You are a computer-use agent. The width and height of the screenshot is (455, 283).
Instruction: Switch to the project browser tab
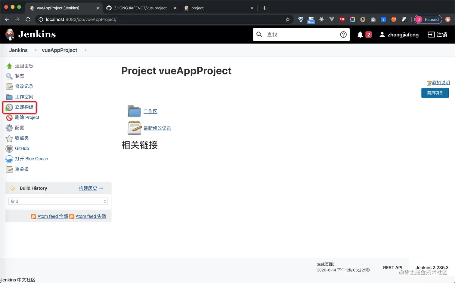[219, 8]
